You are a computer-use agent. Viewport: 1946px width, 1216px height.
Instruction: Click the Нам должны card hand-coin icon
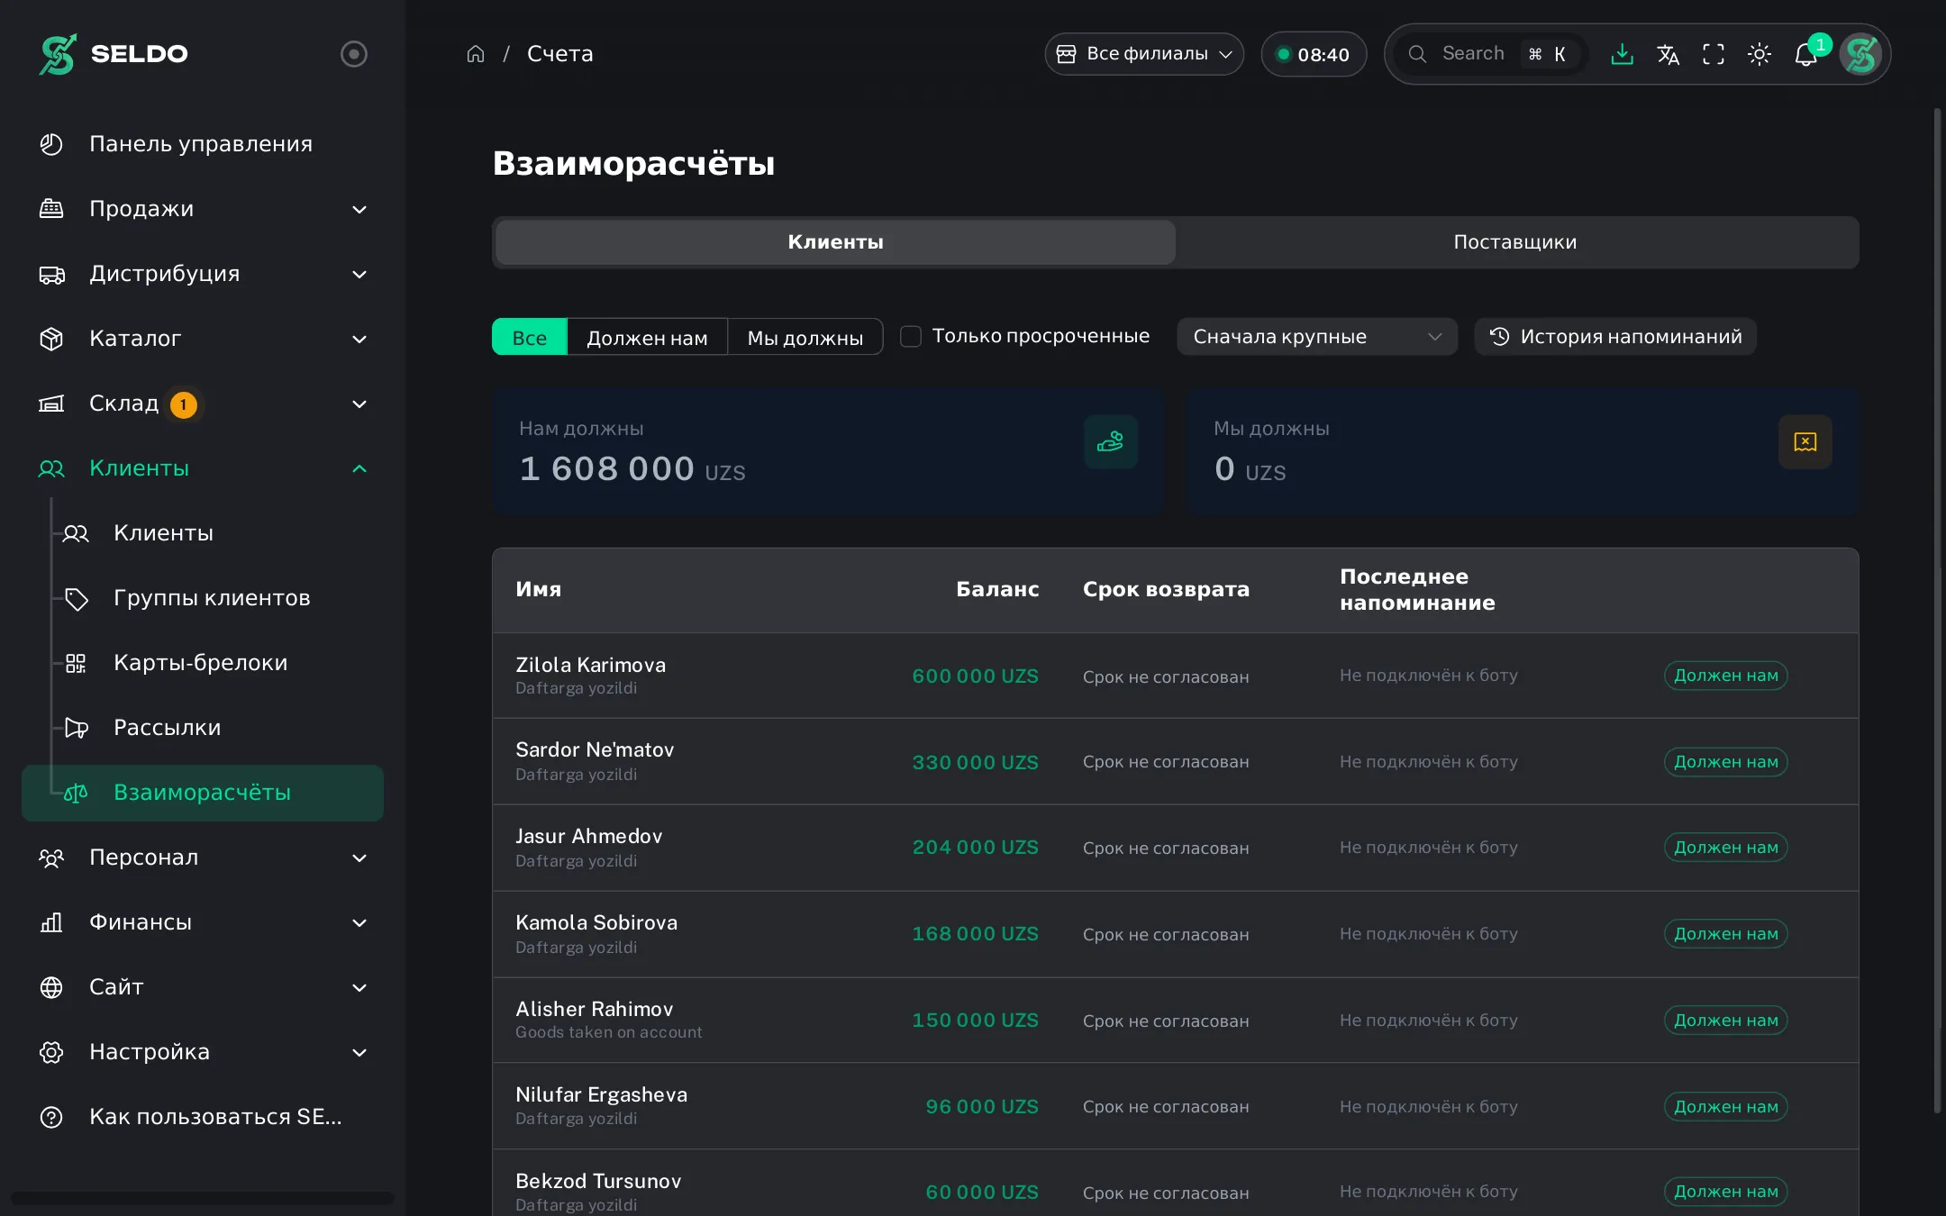[1111, 441]
